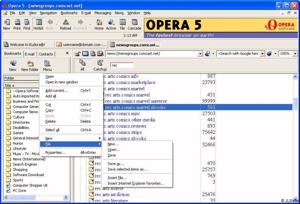
Task: Click the Opera 5 banner advertisement
Action: click(221, 28)
